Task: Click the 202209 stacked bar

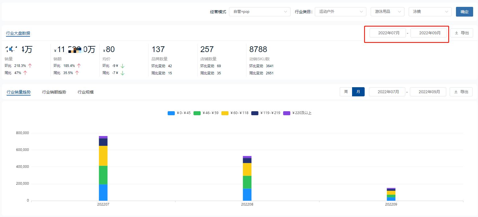Action: click(391, 194)
